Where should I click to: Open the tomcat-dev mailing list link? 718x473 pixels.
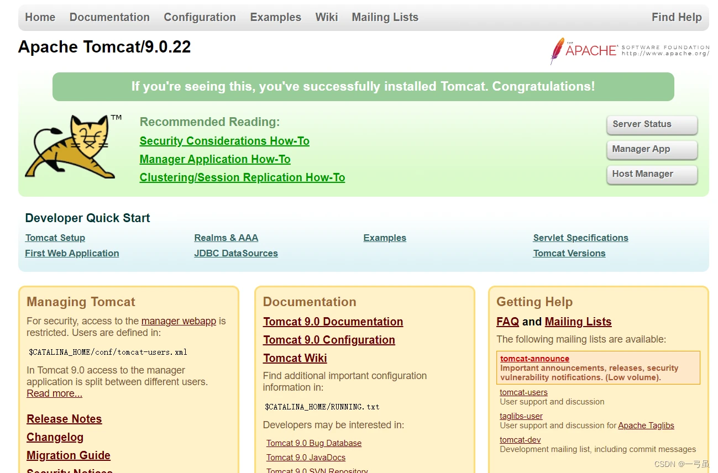tap(520, 440)
